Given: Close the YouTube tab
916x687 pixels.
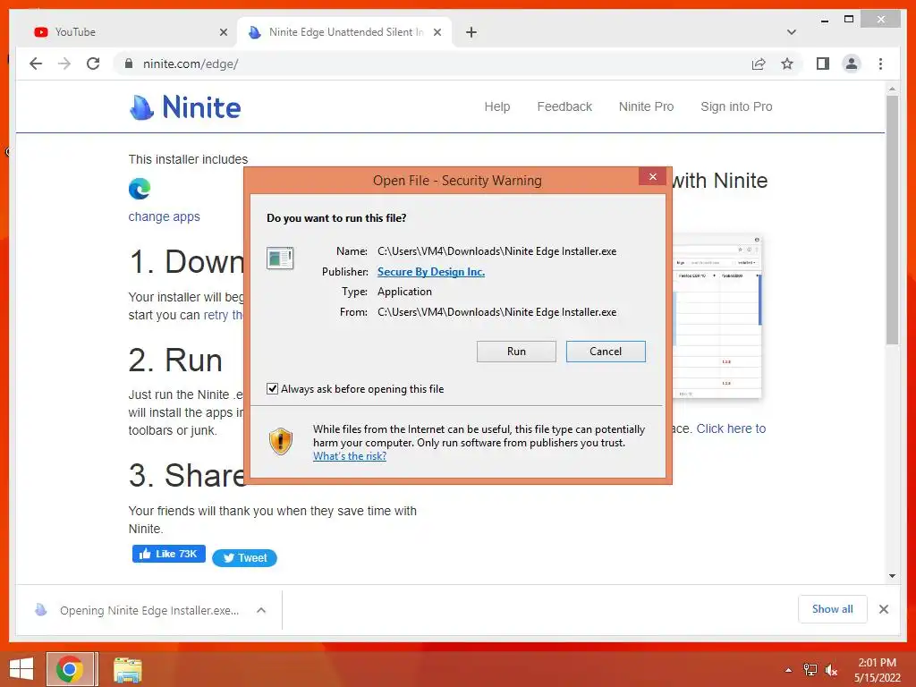Looking at the screenshot, I should pyautogui.click(x=223, y=32).
